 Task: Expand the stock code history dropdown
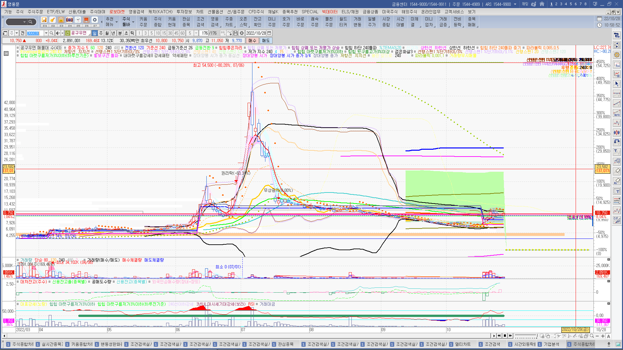click(x=46, y=33)
